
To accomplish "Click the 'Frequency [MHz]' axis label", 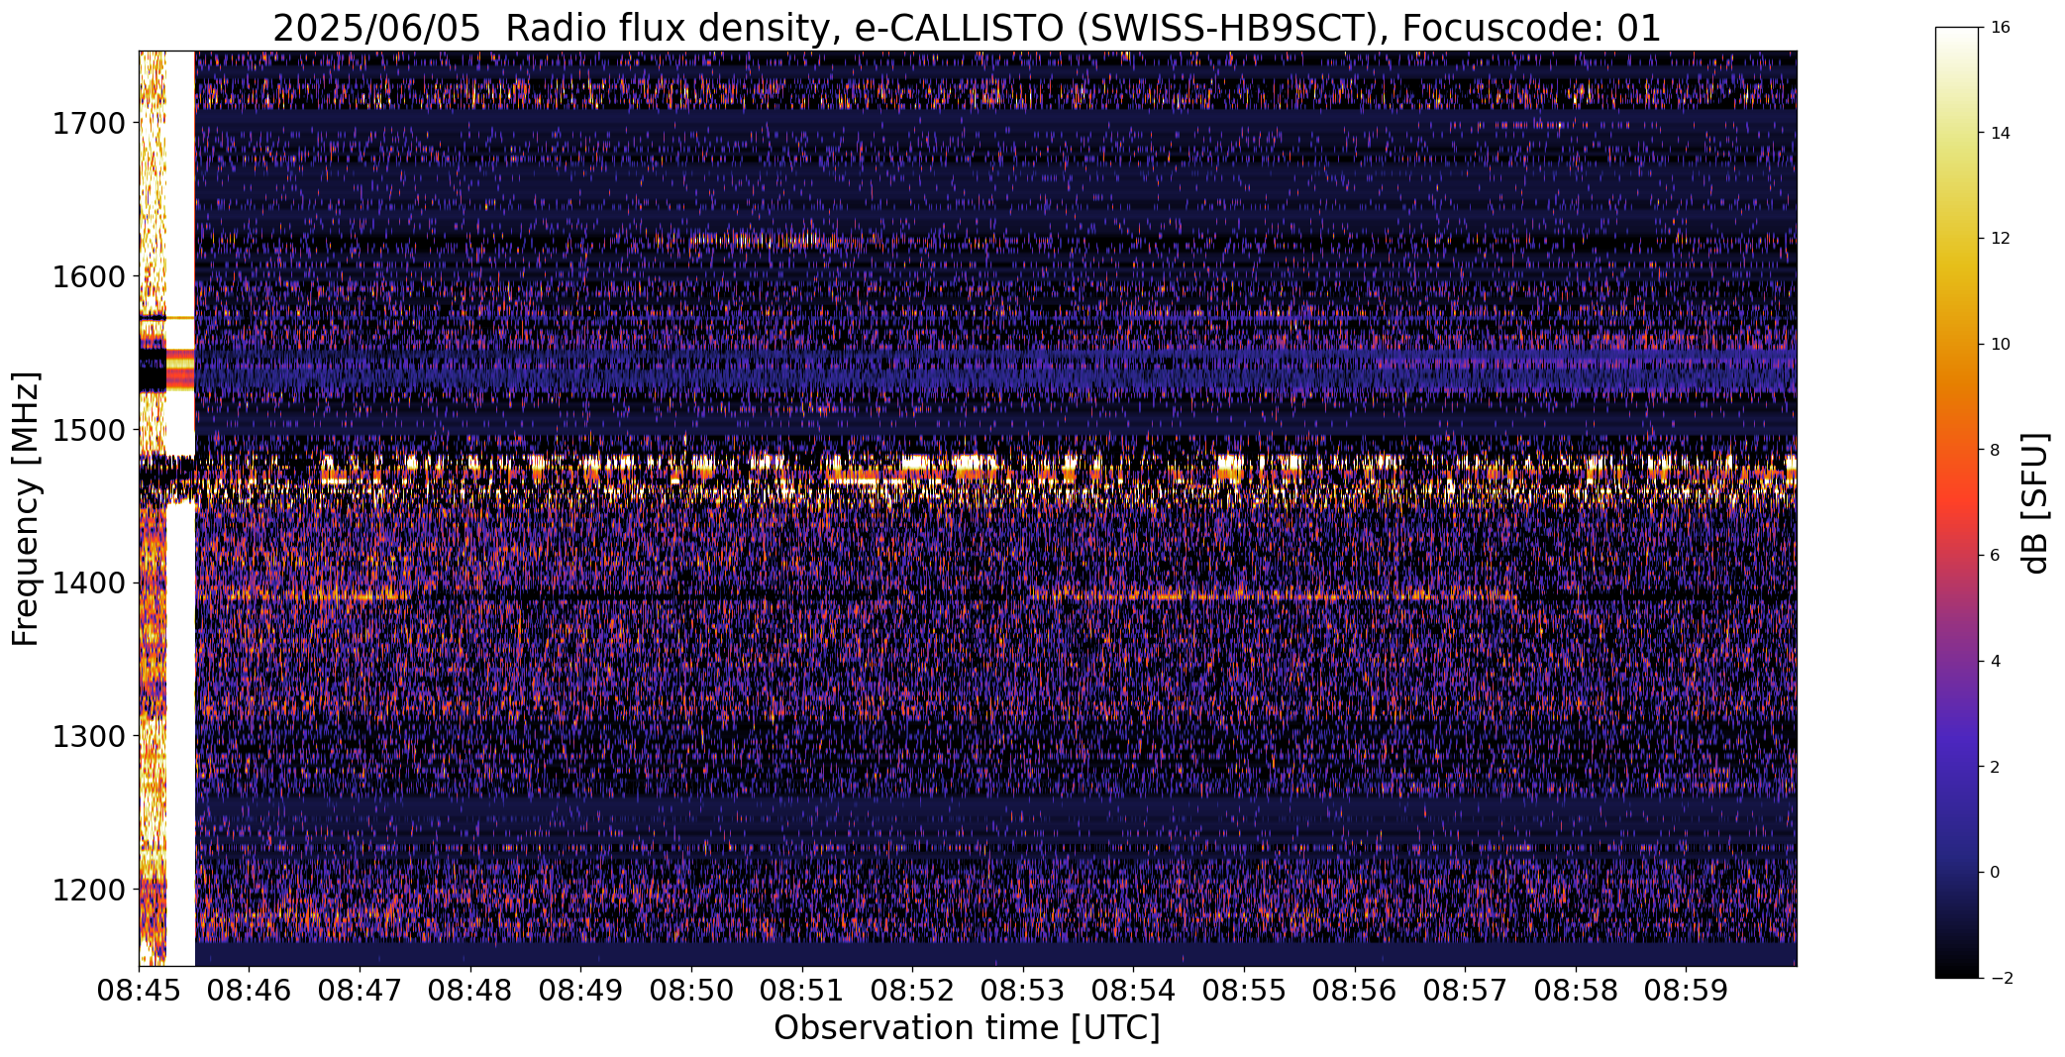I will 26,508.
